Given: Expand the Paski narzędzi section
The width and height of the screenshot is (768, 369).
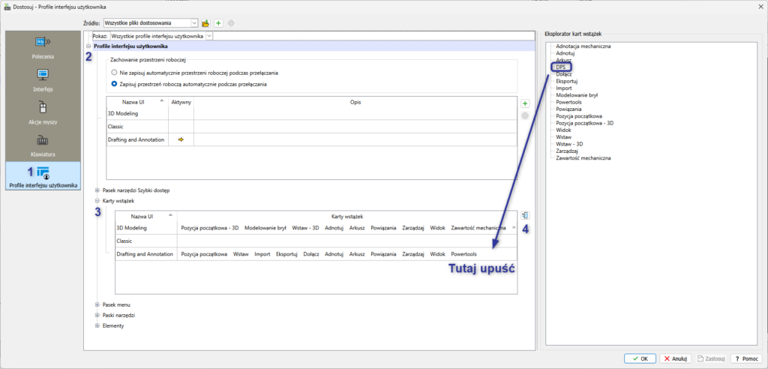Looking at the screenshot, I should (97, 315).
